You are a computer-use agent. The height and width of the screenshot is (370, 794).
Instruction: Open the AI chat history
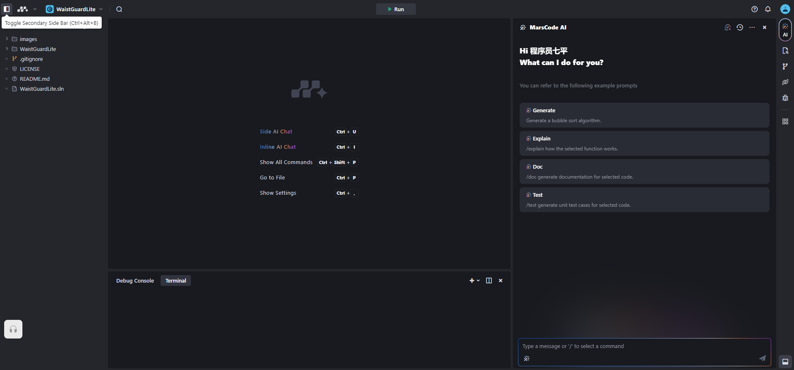pyautogui.click(x=740, y=27)
